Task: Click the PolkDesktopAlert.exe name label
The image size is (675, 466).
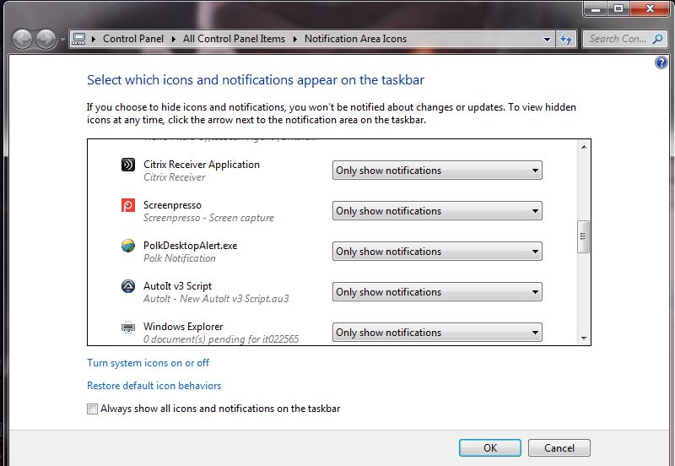Action: pyautogui.click(x=191, y=246)
